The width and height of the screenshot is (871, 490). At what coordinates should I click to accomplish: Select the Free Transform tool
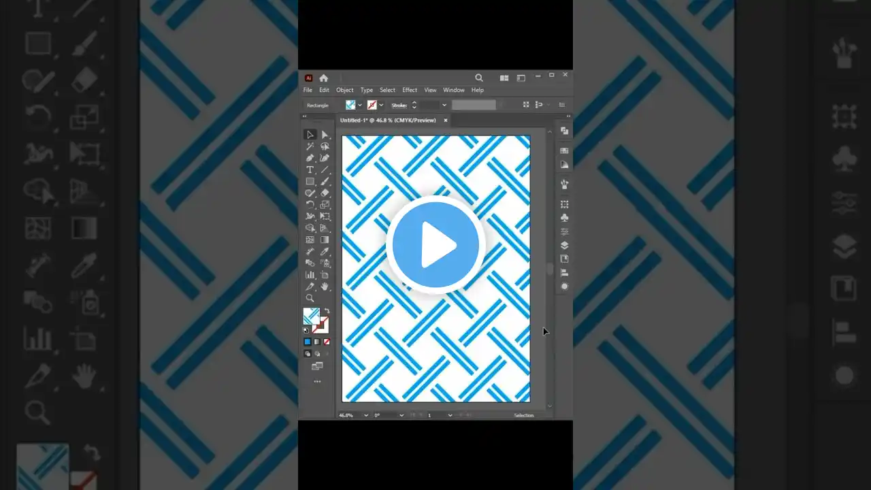click(325, 216)
